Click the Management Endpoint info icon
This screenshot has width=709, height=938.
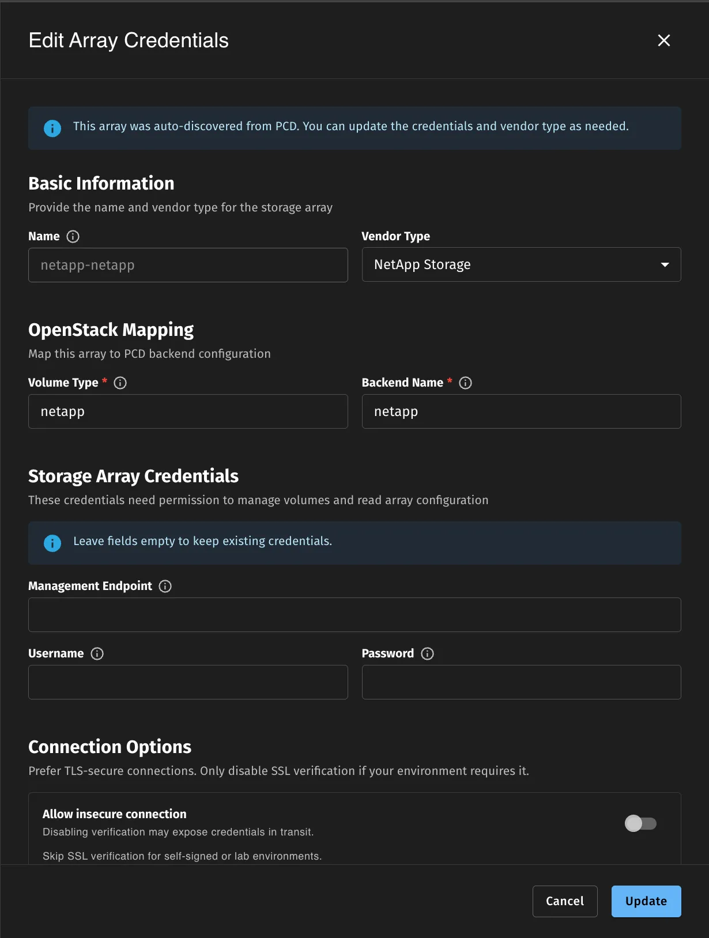click(165, 586)
